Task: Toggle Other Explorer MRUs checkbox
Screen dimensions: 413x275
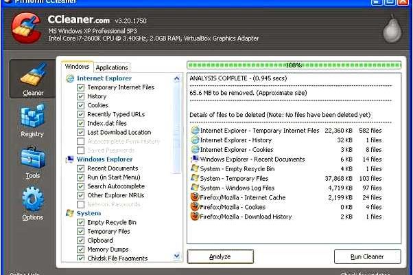Action: pos(80,195)
